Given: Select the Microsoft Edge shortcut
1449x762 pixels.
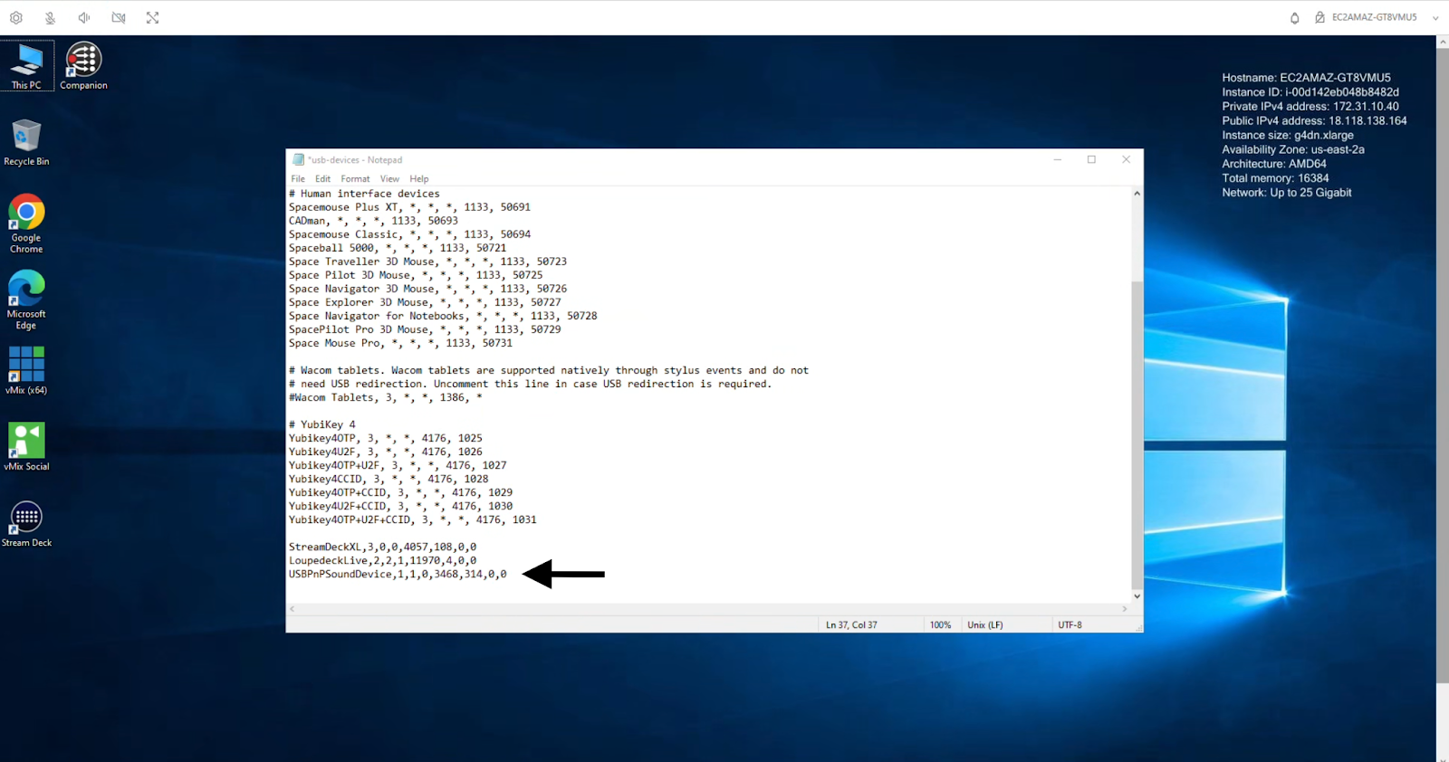Looking at the screenshot, I should [26, 300].
